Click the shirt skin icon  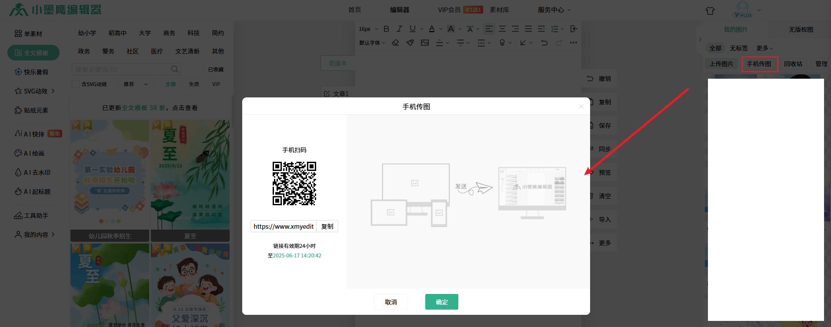click(710, 10)
